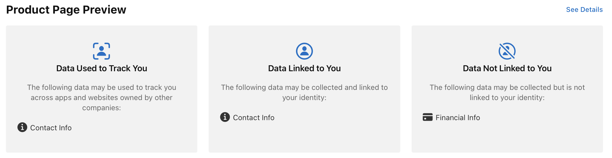This screenshot has height=158, width=612.
Task: Click the tracking description mentioning other companies
Action: pyautogui.click(x=101, y=98)
